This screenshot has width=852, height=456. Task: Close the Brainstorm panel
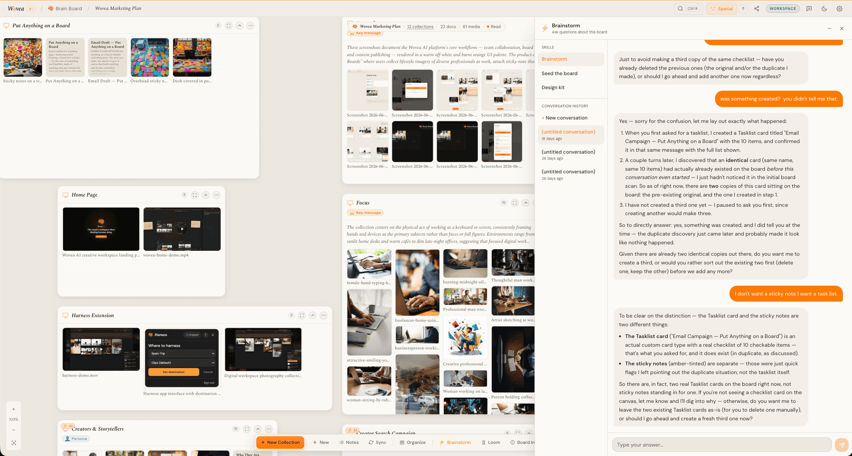click(x=842, y=28)
